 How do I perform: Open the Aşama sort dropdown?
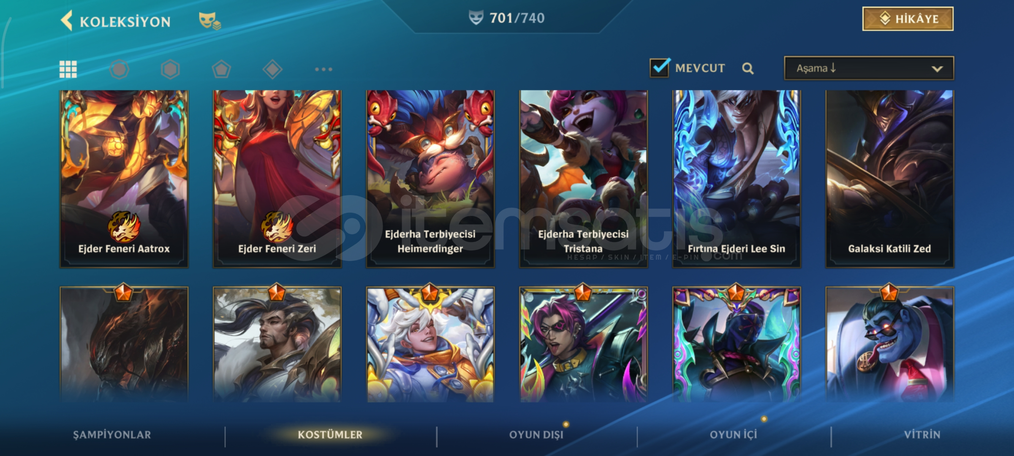click(x=869, y=68)
